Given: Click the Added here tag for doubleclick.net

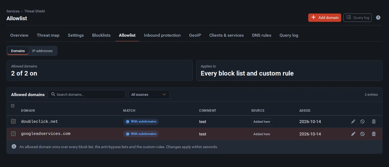Looking at the screenshot, I should point(261,122).
